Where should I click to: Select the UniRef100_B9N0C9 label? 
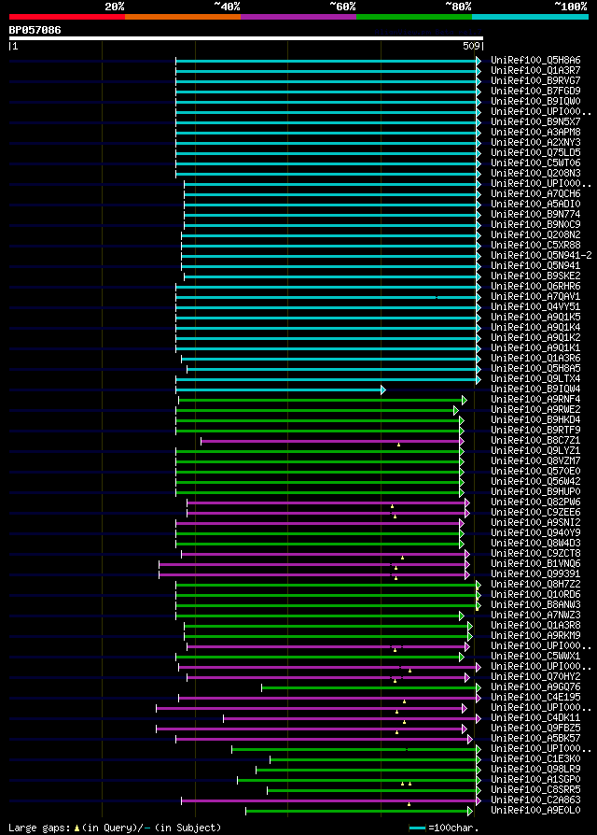coord(535,225)
